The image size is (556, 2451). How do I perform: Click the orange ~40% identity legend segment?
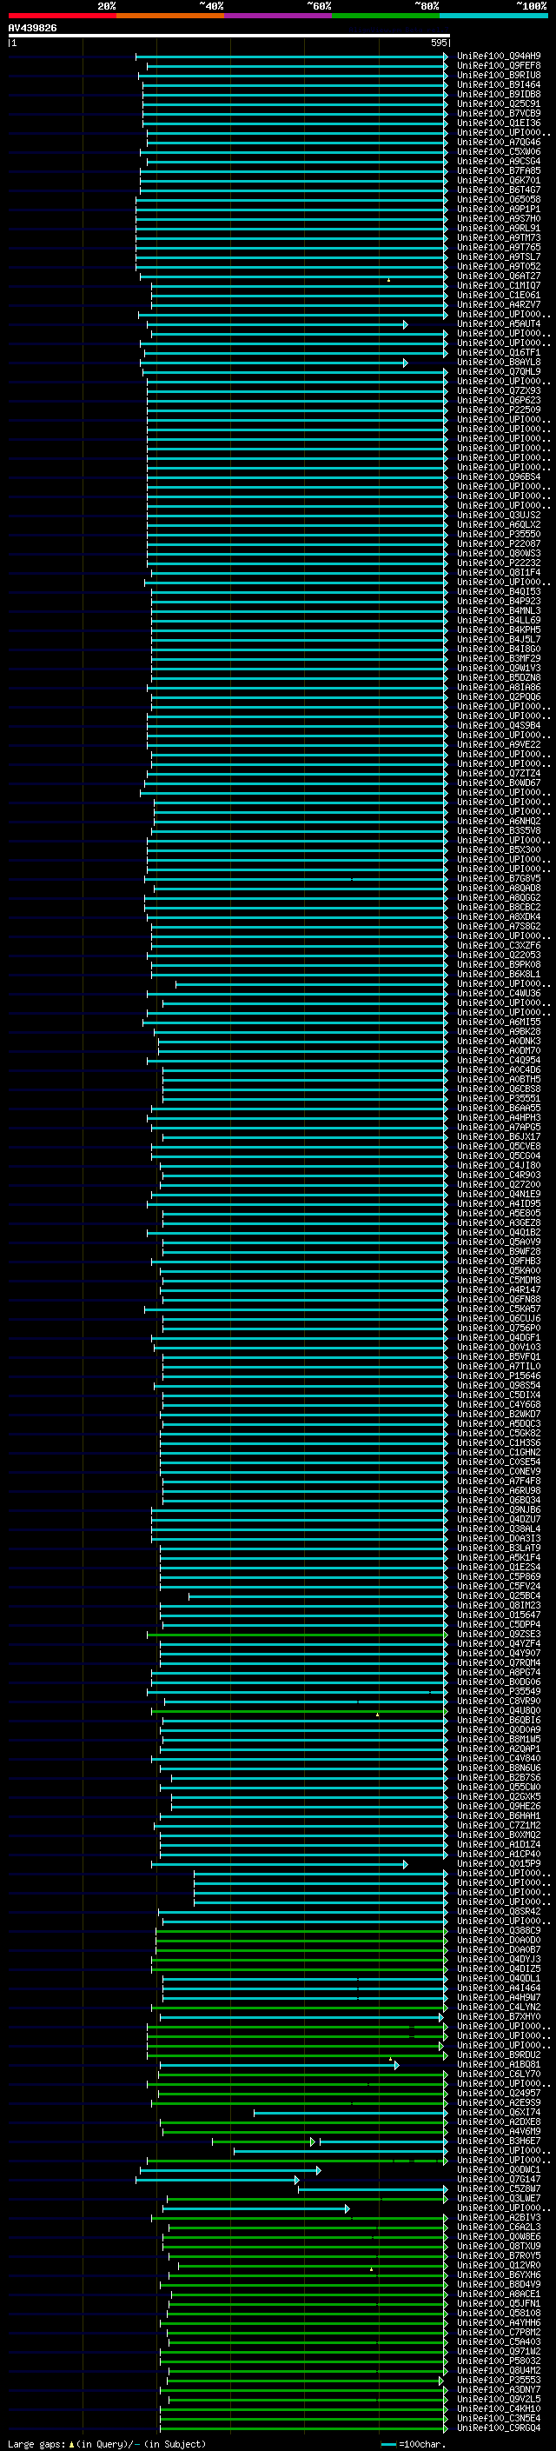[x=170, y=16]
